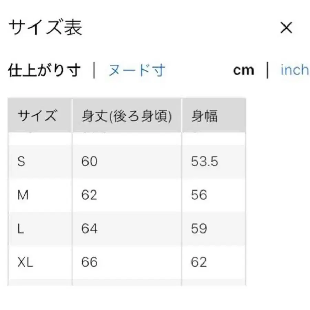Switch to ヌード寸 measurements

(x=136, y=70)
